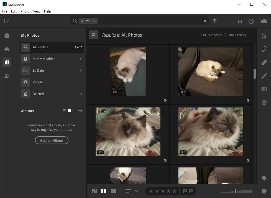This screenshot has height=198, width=271.
Task: Select cat curled on dark couch thumbnail
Action: tap(211, 72)
